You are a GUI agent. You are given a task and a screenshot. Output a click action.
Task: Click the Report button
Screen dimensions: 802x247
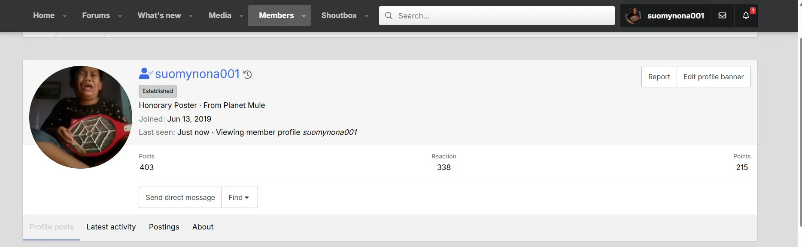point(659,77)
